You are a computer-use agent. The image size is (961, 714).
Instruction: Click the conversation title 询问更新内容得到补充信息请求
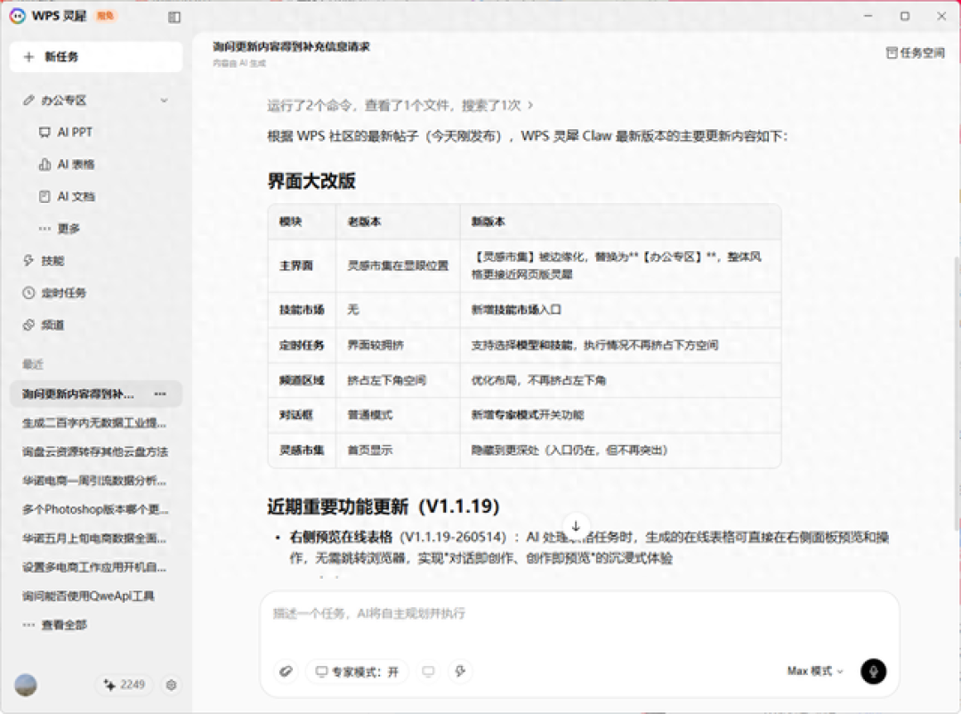[292, 46]
